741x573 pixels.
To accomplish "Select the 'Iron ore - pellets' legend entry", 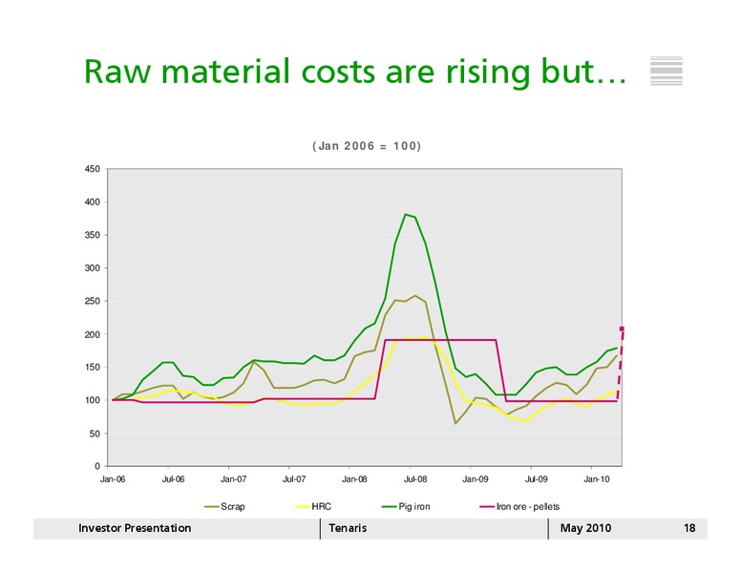I will 519,506.
